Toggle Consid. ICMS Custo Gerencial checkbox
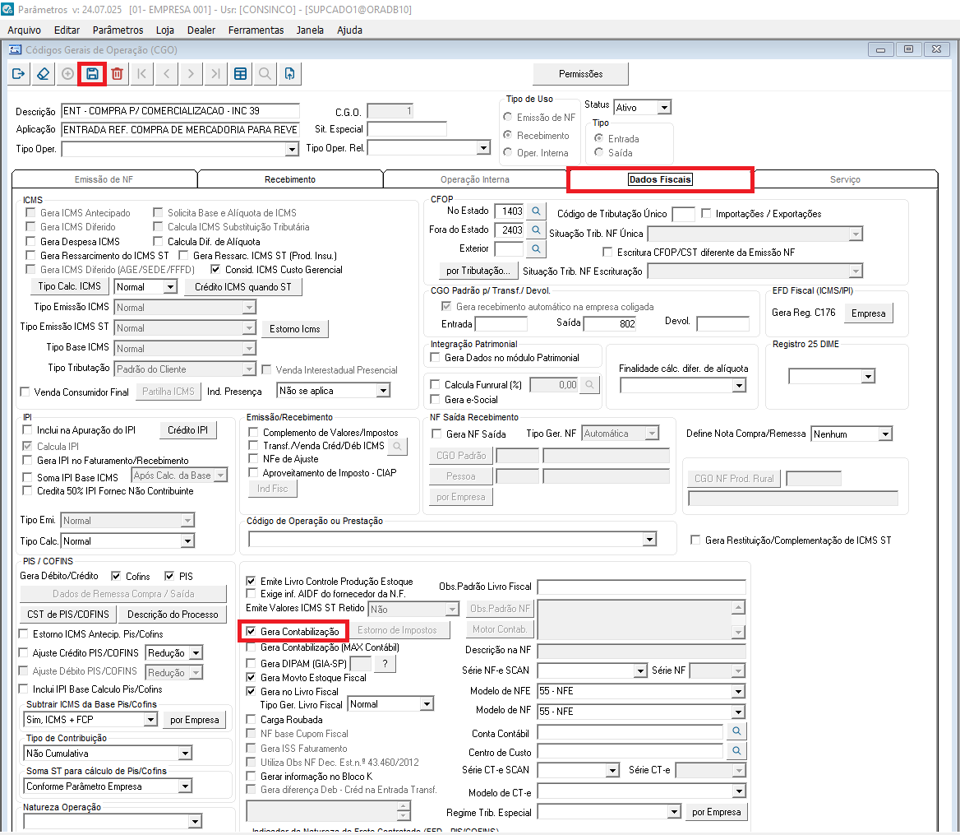960x835 pixels. click(215, 269)
